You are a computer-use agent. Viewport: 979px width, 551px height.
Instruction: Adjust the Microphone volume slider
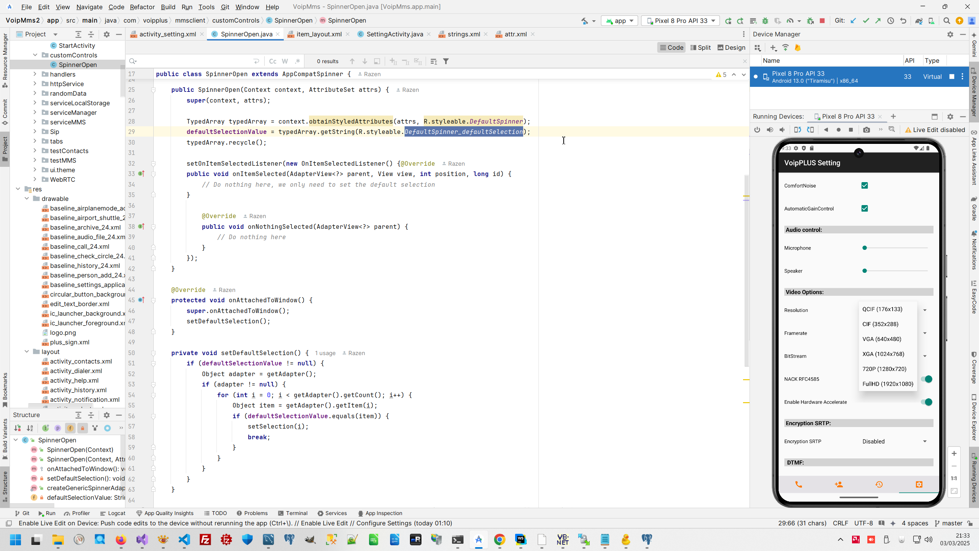coord(865,248)
